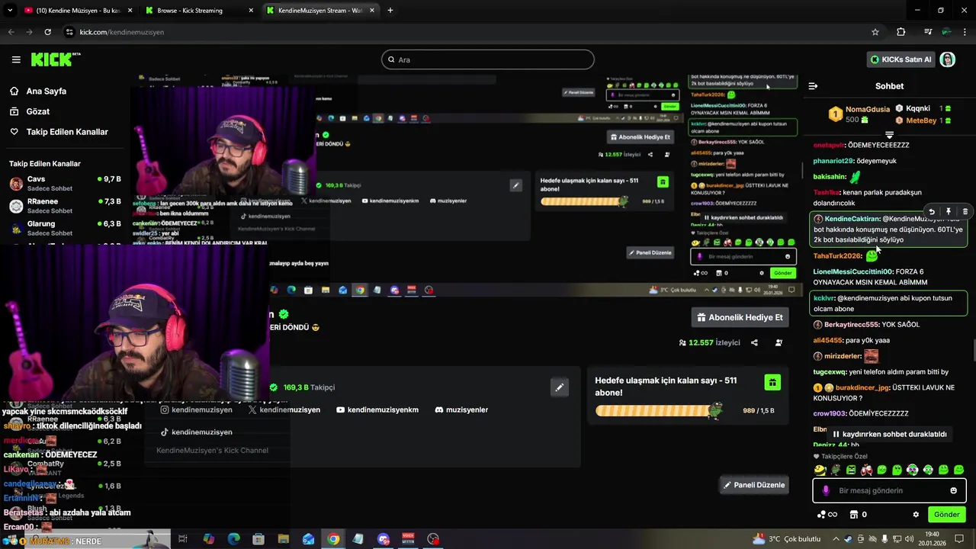
Task: Go to Ana Sayfa
Action: [x=47, y=91]
